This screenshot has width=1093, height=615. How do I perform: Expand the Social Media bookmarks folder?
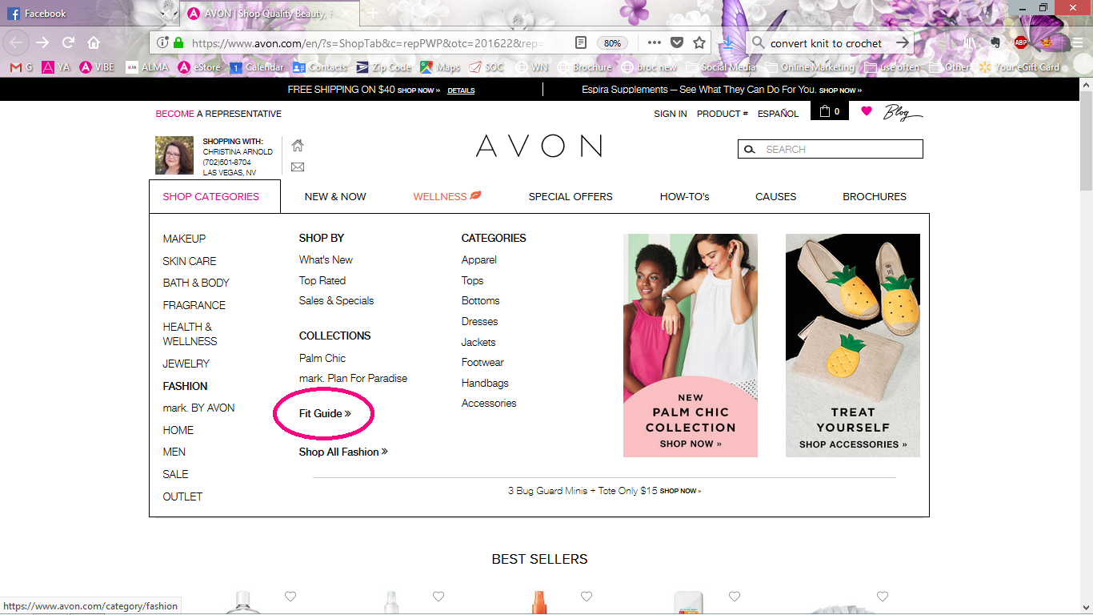click(x=721, y=67)
